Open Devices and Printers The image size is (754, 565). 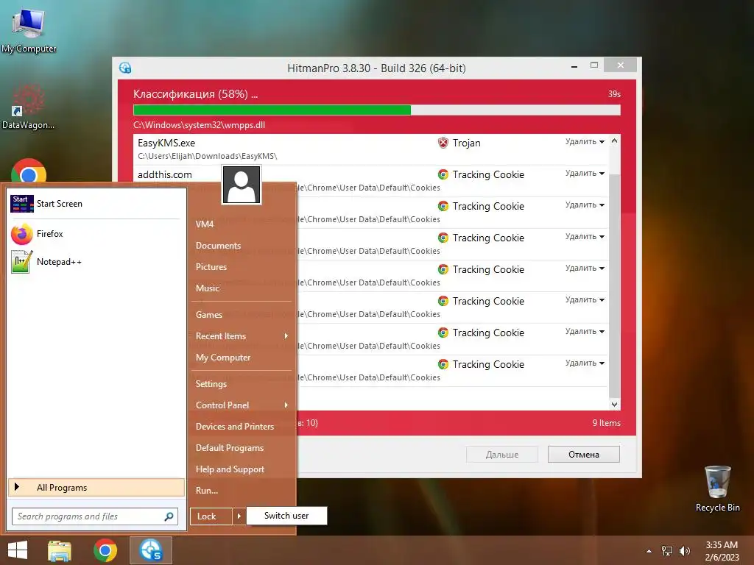pos(235,427)
